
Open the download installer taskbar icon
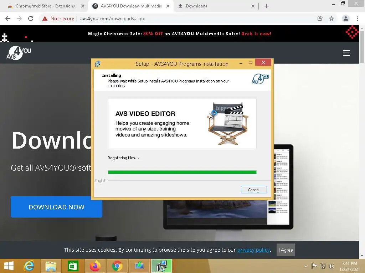coord(139,266)
